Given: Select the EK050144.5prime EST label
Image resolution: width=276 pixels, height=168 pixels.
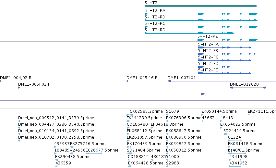Looking at the screenshot, I should point(219,111).
